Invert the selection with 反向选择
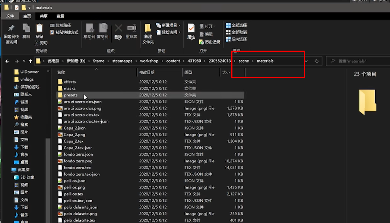 (236, 39)
